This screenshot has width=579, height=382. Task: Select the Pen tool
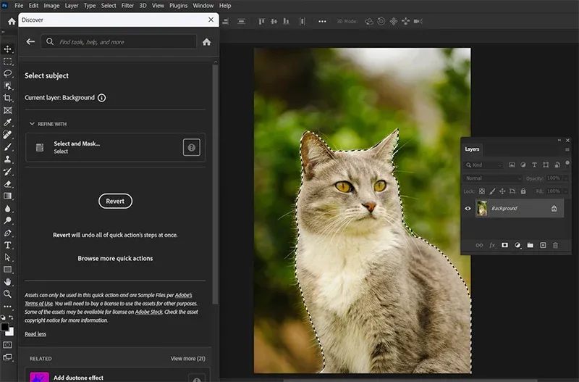point(7,233)
